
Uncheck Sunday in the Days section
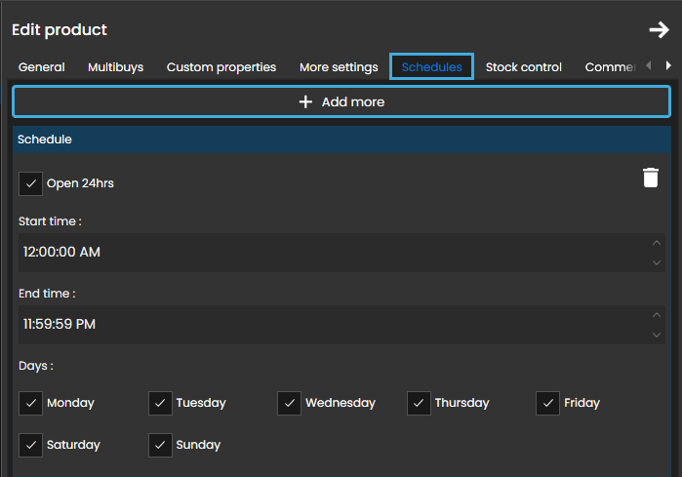161,445
